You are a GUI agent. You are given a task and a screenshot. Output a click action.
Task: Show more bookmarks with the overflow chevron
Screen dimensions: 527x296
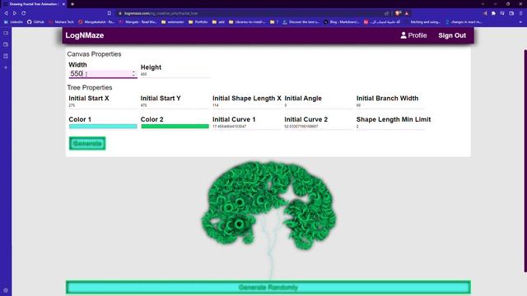click(x=520, y=22)
